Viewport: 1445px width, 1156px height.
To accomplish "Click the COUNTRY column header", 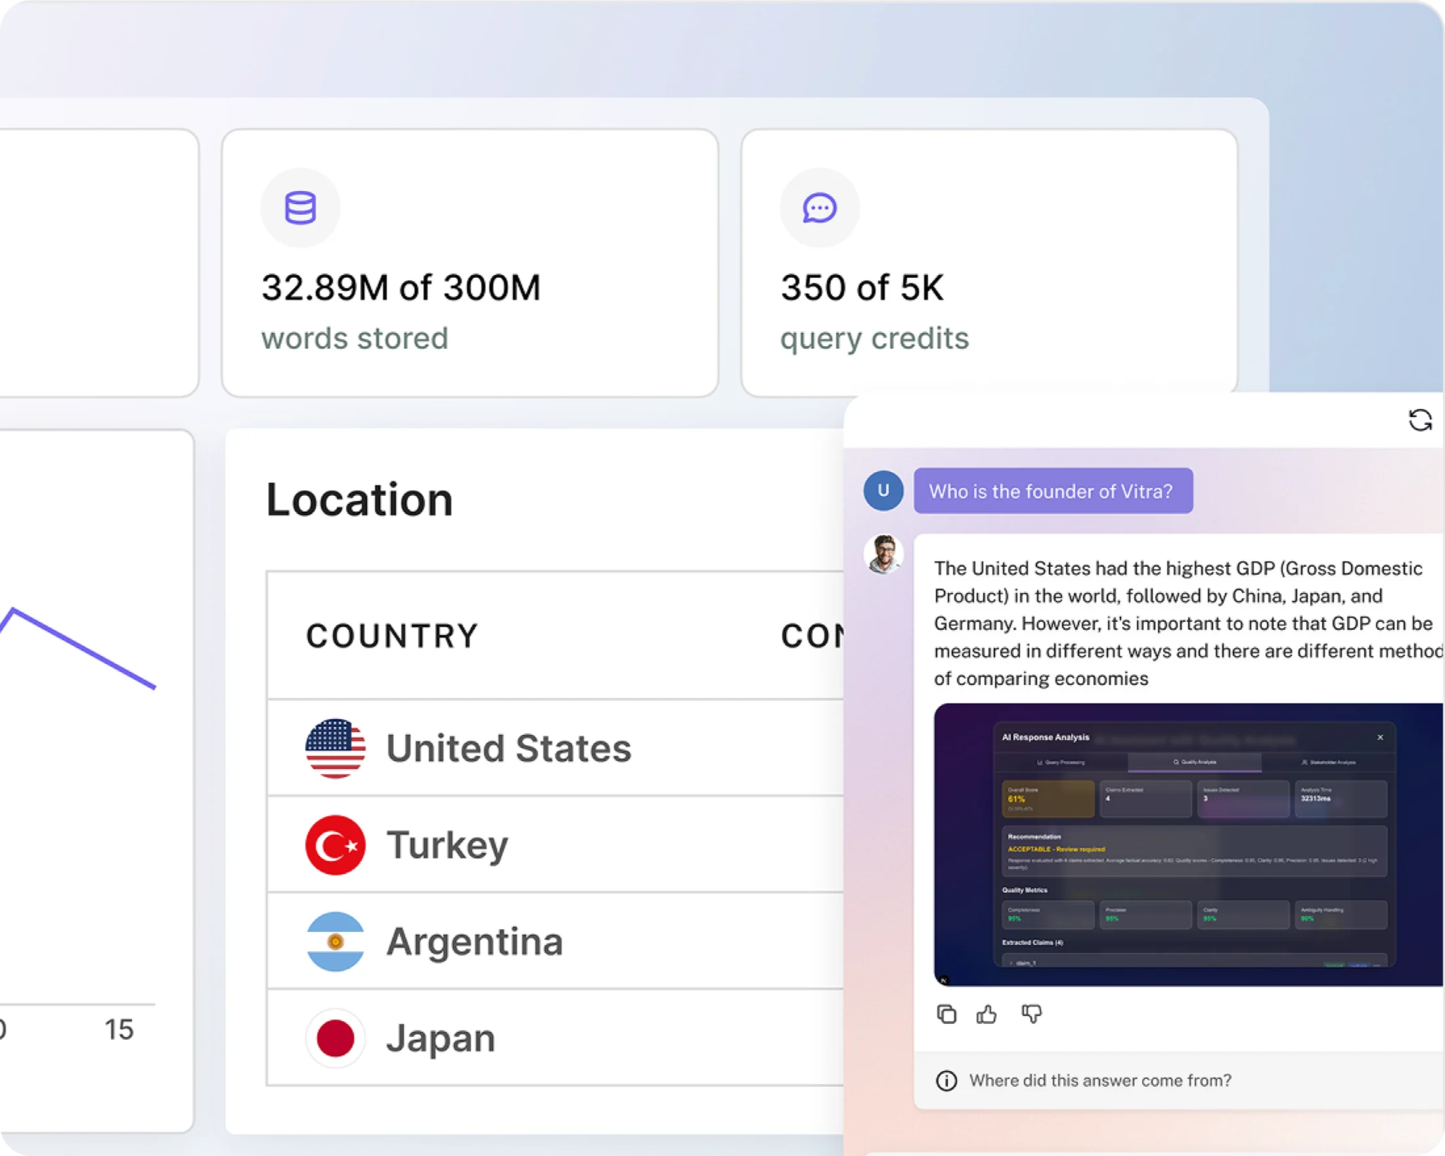I will click(392, 635).
